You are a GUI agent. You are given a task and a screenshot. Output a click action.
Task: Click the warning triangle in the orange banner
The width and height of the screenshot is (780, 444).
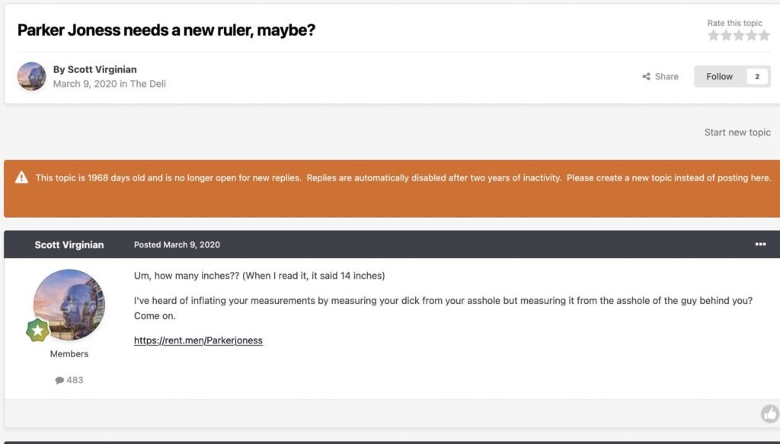click(x=21, y=178)
